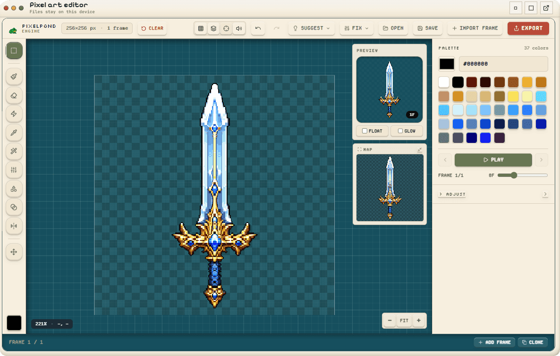Open the FIX dropdown menu

(x=356, y=28)
